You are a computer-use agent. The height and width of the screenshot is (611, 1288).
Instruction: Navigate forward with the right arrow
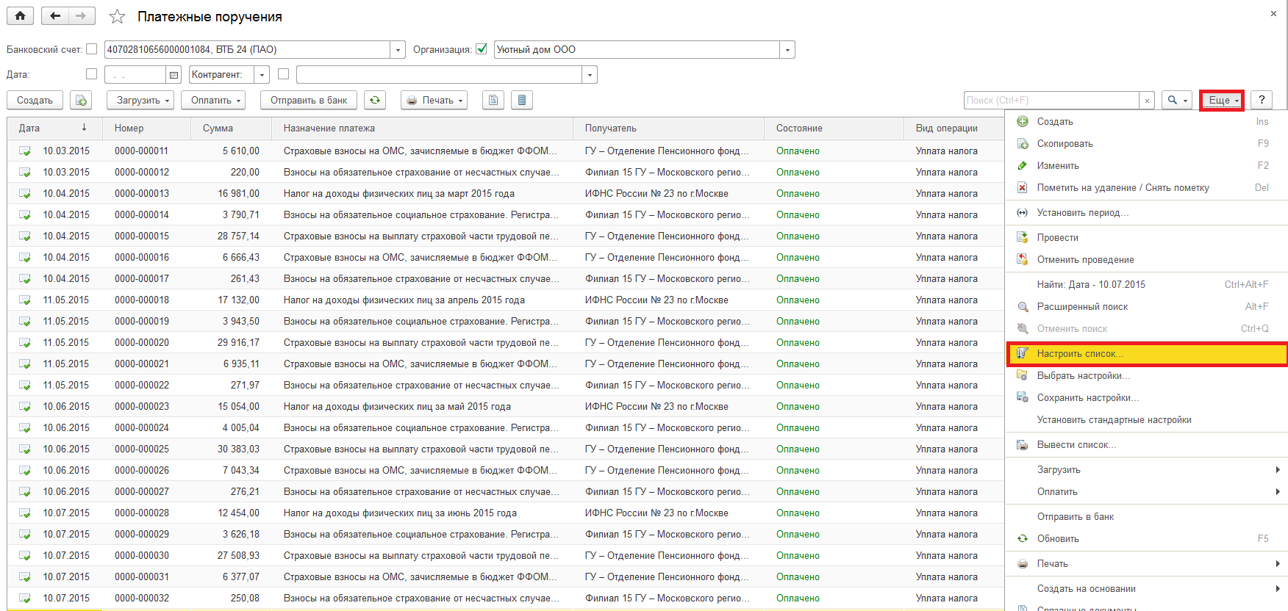(81, 15)
